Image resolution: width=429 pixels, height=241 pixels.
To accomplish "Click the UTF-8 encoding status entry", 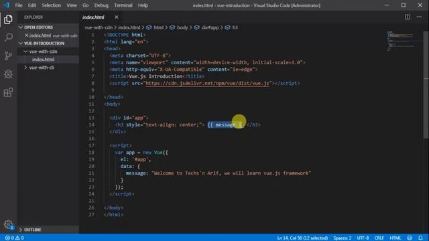I will (363, 238).
